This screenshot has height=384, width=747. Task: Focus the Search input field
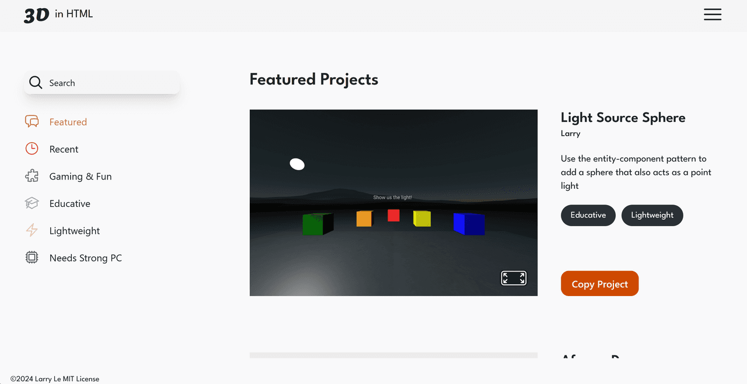tap(111, 83)
